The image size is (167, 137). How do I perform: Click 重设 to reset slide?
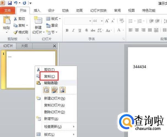click(x=52, y=25)
